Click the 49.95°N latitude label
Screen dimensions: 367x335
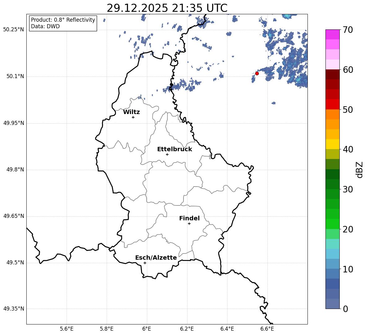click(x=14, y=123)
